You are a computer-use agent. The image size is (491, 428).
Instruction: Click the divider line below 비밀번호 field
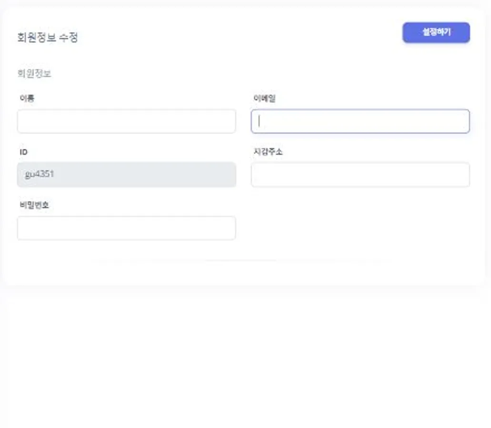(x=243, y=260)
